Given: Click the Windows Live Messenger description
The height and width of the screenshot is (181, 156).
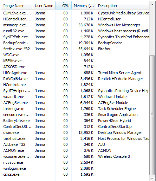Looking at the screenshot, I should click(x=119, y=25).
